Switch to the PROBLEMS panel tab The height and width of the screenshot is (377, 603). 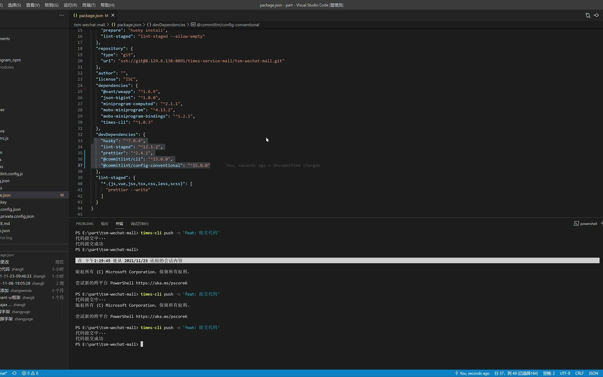(85, 224)
